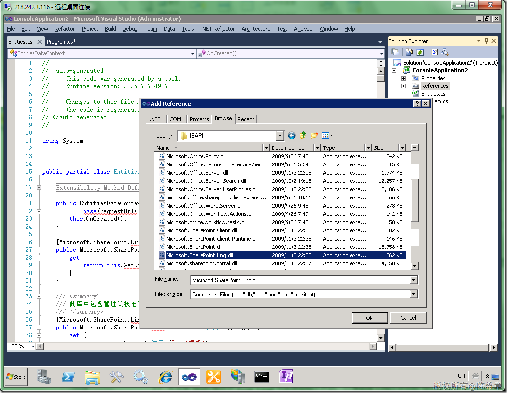Switch to the .NET tab
The width and height of the screenshot is (507, 393).
[155, 119]
